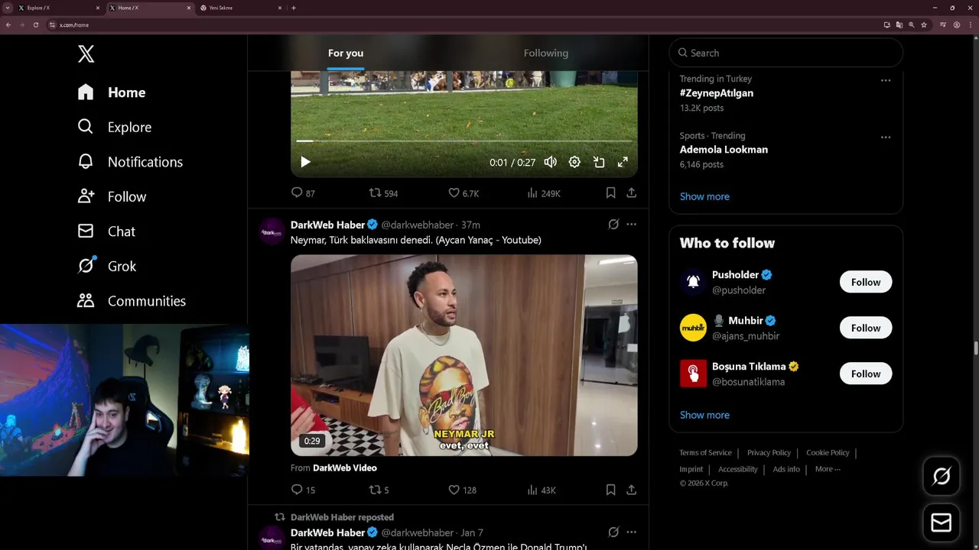Click Grok explain icon on Neymar post

[613, 225]
